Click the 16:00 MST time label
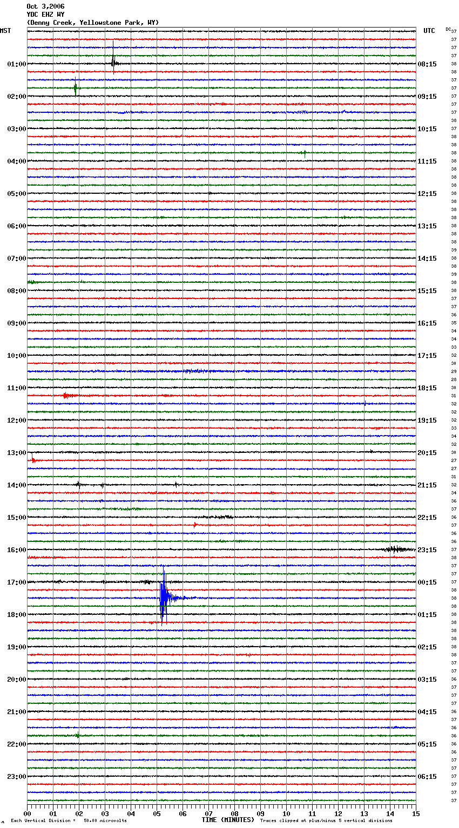This screenshot has height=828, width=459. [17, 550]
